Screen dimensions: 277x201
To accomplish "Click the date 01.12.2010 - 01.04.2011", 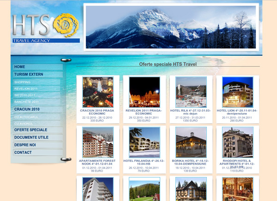I will 97,168.
